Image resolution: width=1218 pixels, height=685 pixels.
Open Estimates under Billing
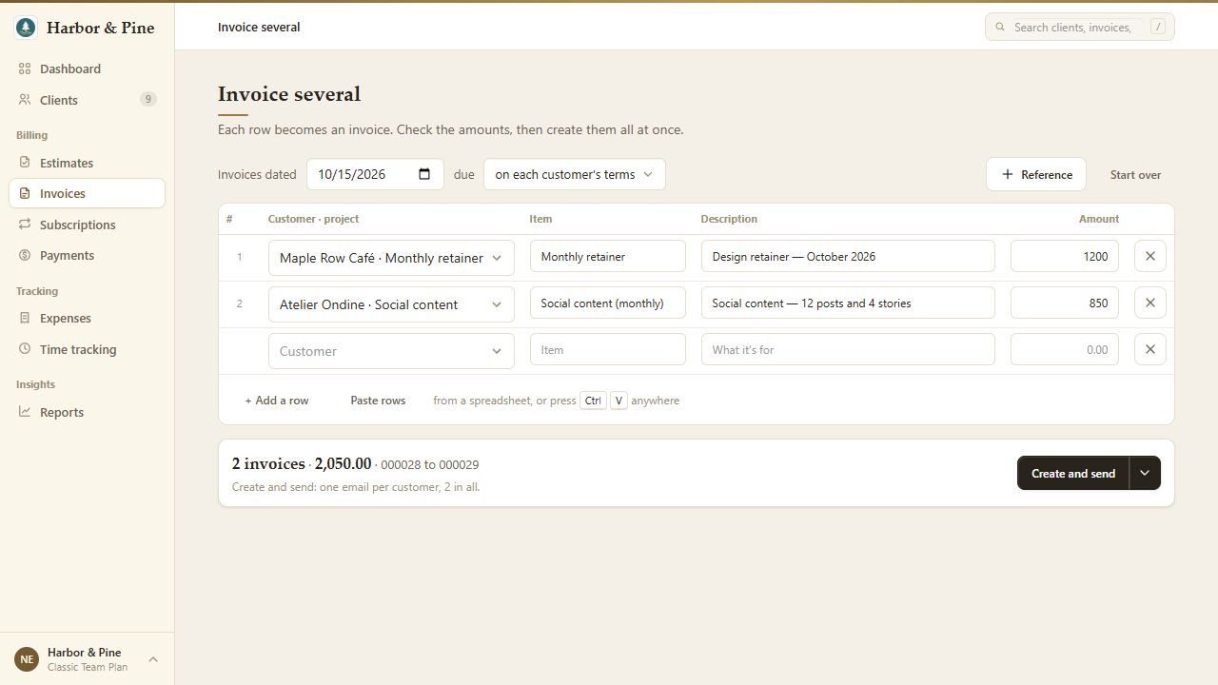[x=87, y=163]
